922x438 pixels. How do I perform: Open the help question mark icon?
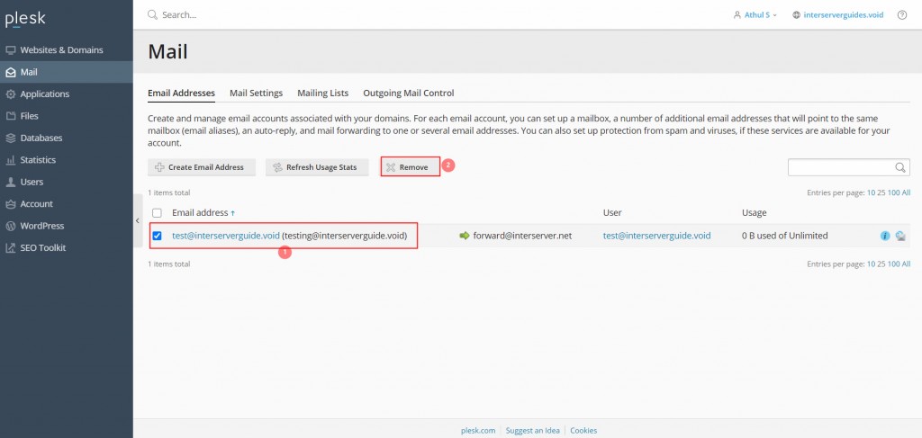tap(902, 15)
